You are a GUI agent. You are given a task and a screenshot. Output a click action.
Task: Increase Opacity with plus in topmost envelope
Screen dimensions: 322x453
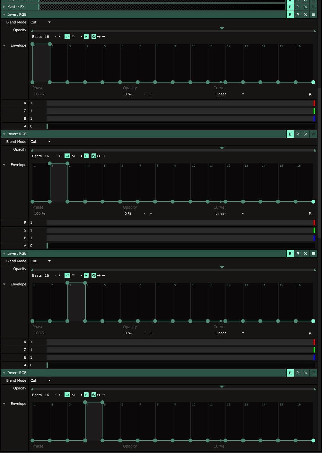(x=151, y=94)
